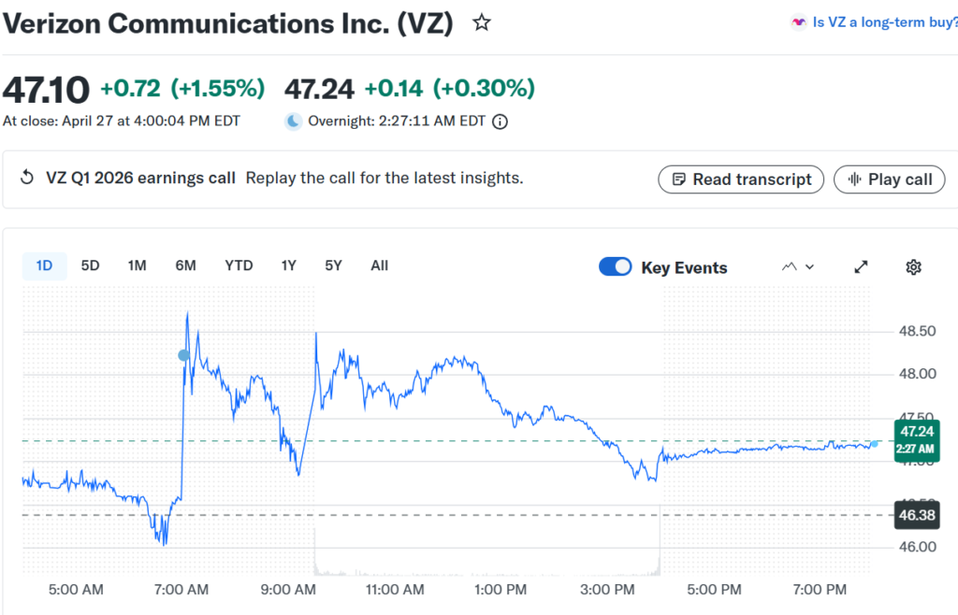Select the 5Y time range

pyautogui.click(x=333, y=265)
